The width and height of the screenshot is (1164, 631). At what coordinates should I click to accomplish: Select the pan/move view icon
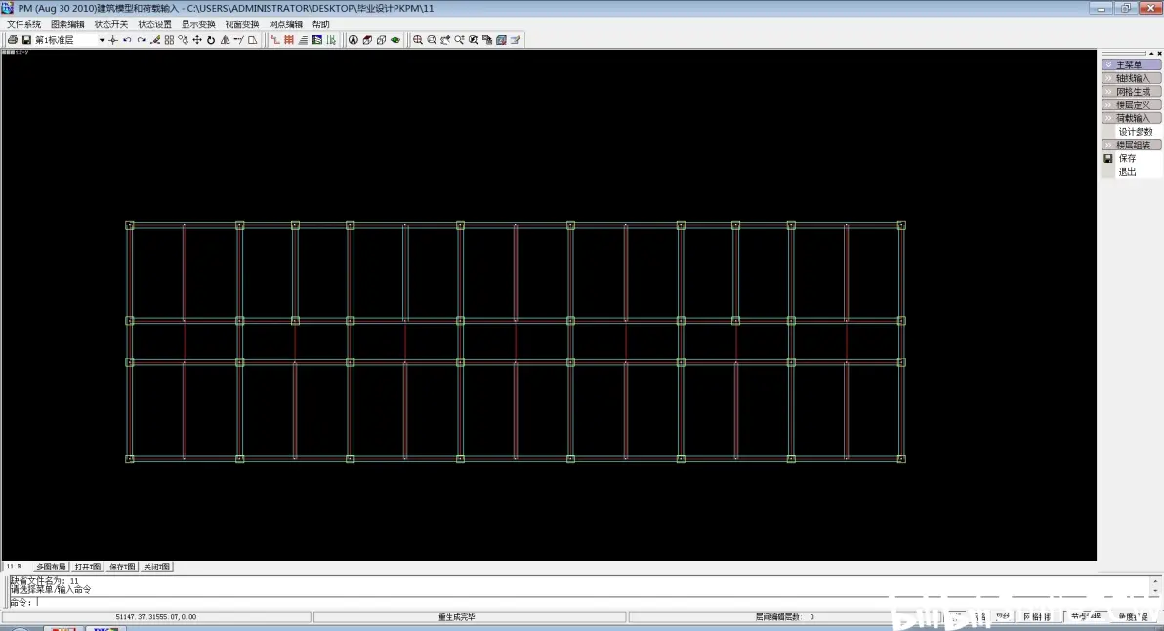pyautogui.click(x=197, y=40)
